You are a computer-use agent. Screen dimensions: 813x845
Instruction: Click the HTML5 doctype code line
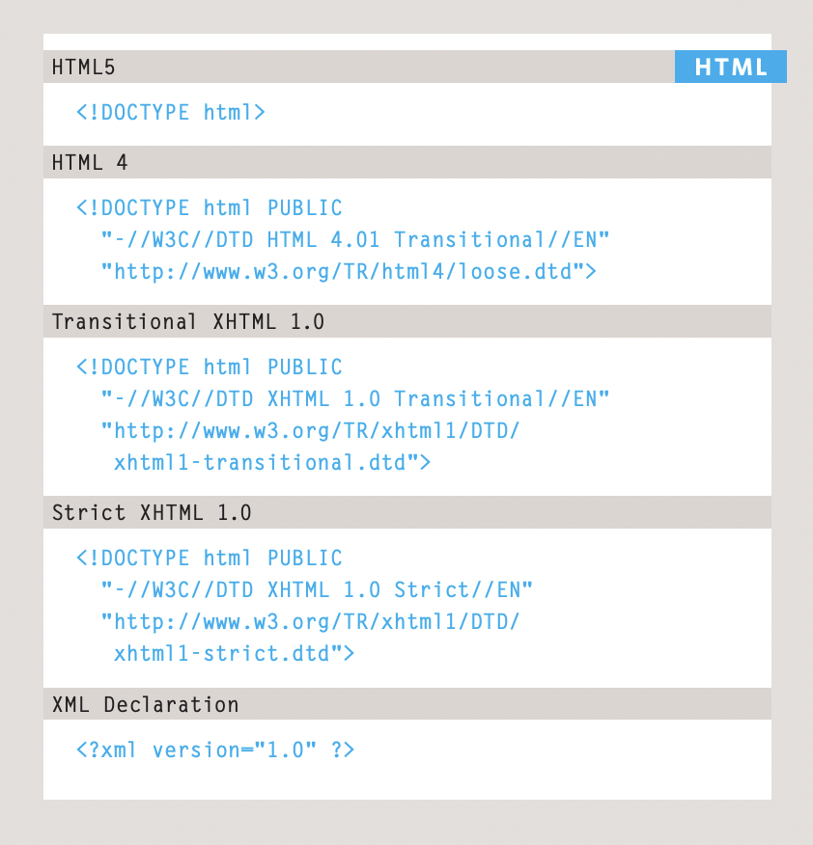[x=171, y=112]
